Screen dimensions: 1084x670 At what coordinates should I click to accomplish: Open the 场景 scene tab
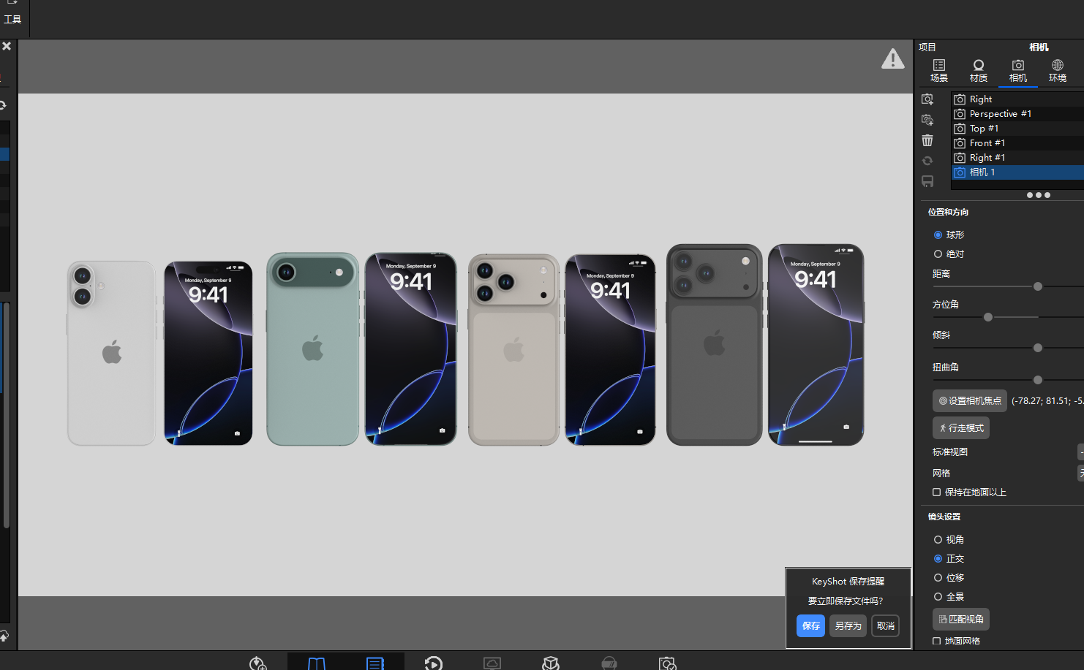939,71
